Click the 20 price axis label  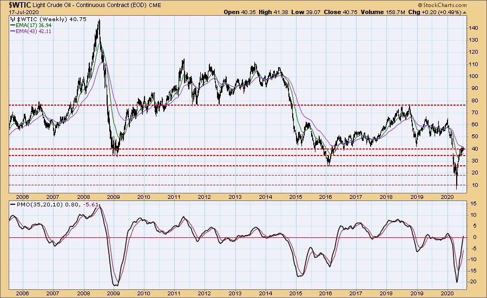tap(475, 173)
